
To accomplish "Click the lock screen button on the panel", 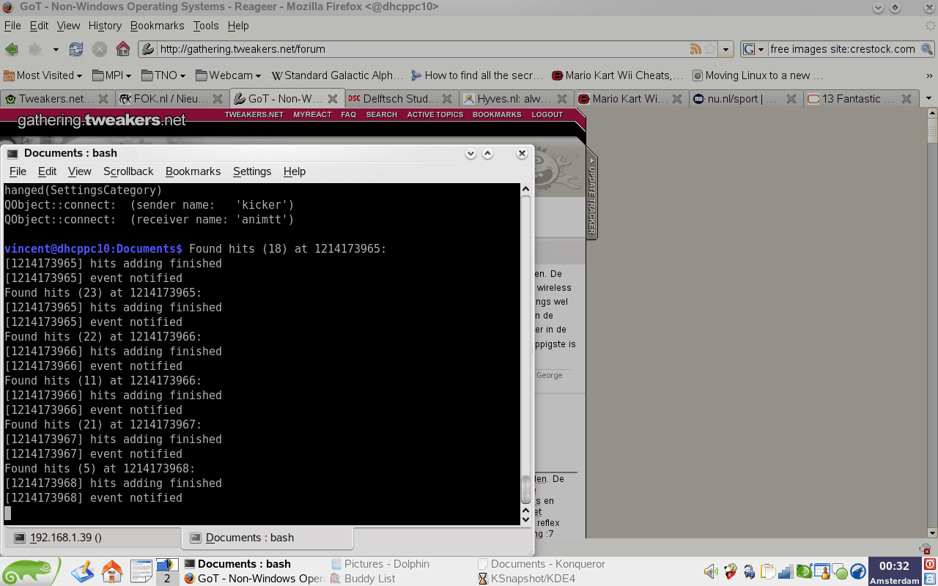I will point(930,579).
